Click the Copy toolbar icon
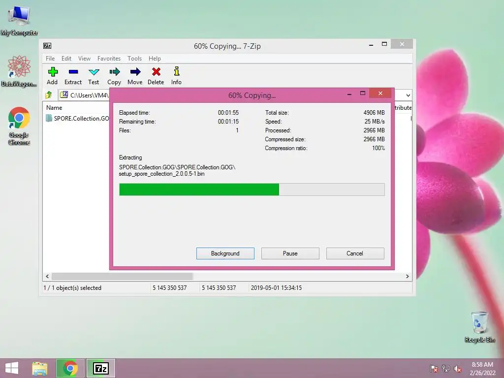The height and width of the screenshot is (378, 504). coord(114,72)
